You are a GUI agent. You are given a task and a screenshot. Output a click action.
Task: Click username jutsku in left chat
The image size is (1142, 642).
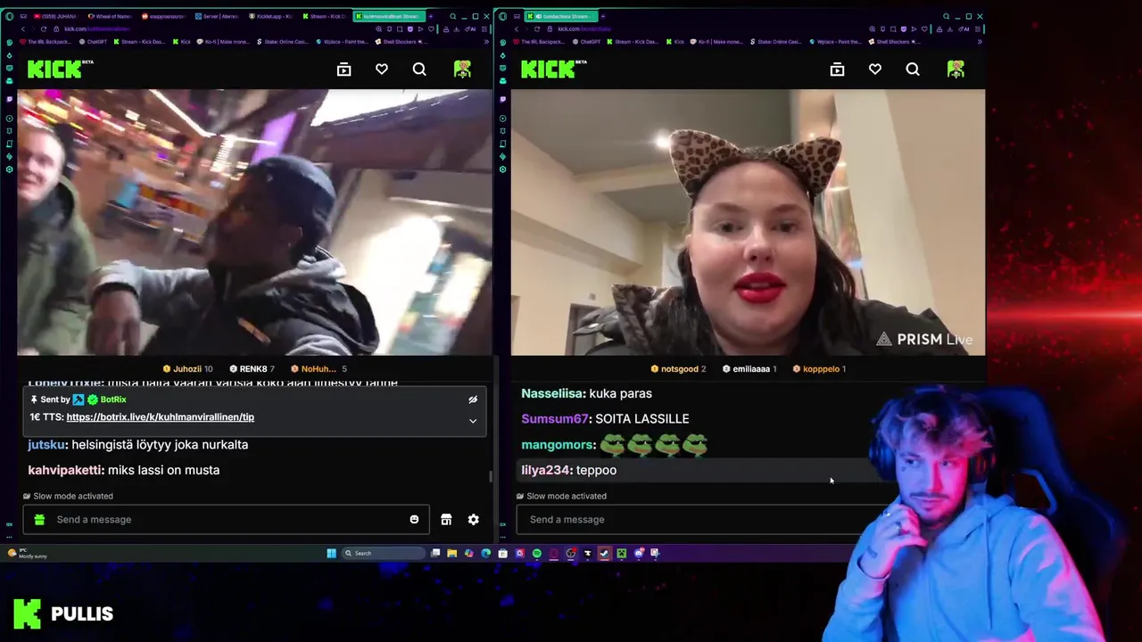pyautogui.click(x=47, y=444)
